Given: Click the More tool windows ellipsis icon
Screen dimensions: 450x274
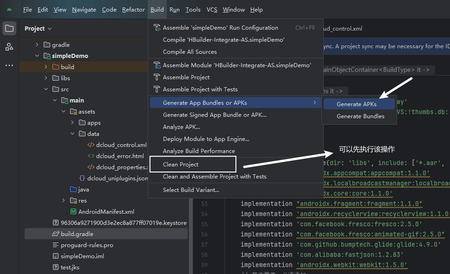Looking at the screenshot, I should click(9, 65).
